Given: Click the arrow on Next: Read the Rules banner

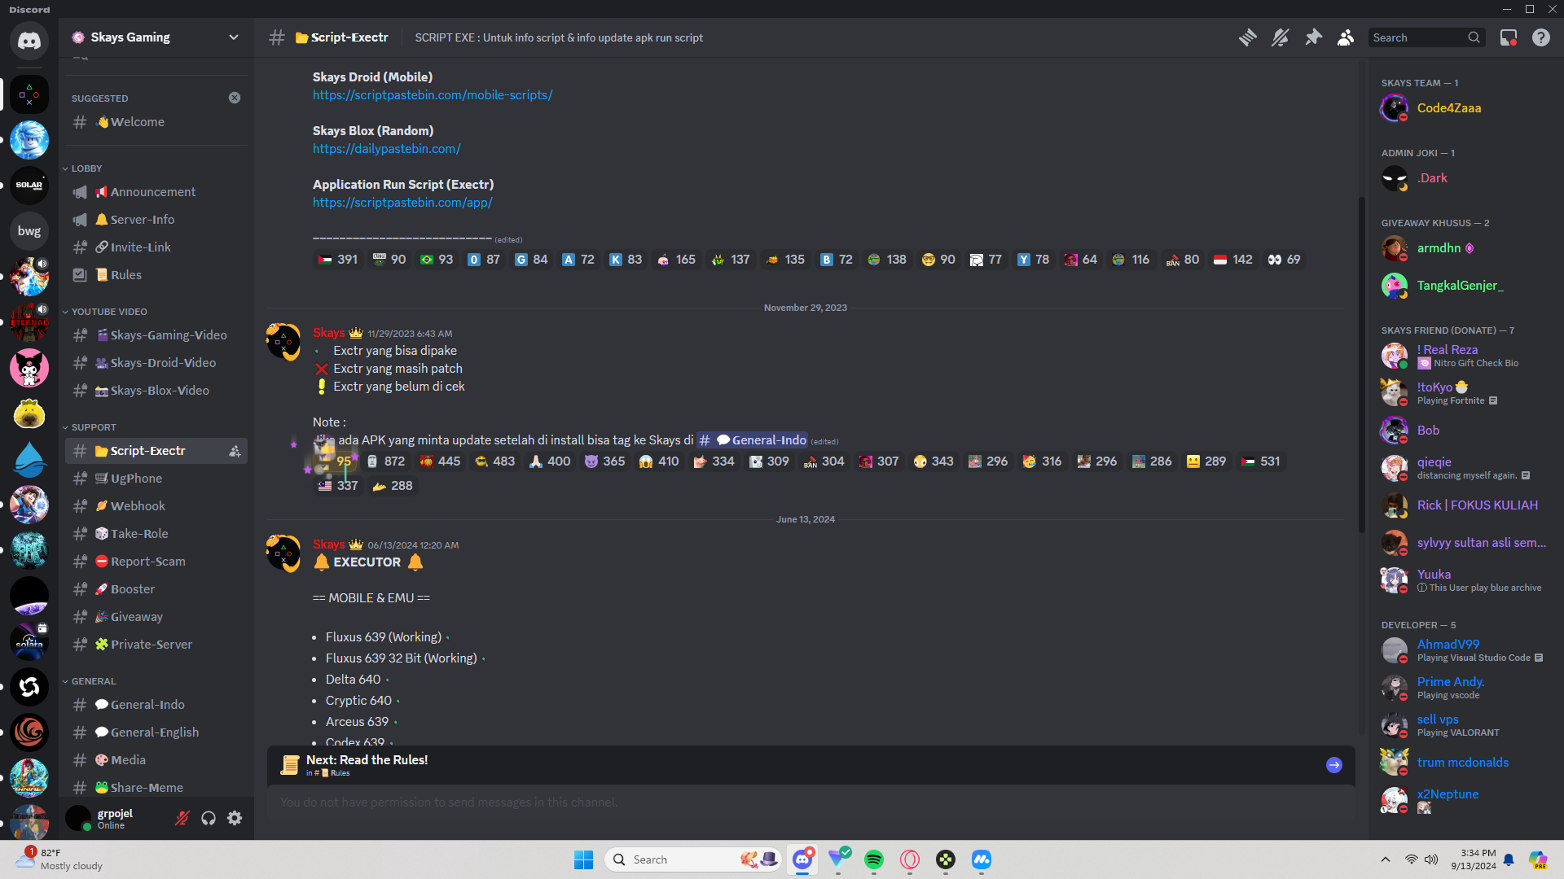Looking at the screenshot, I should [x=1334, y=765].
